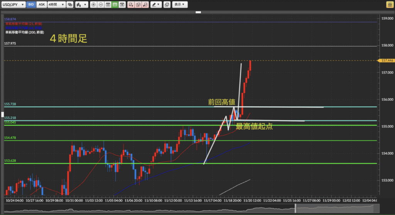Switch price display to ASK
This screenshot has height=215, width=395.
(41, 5)
